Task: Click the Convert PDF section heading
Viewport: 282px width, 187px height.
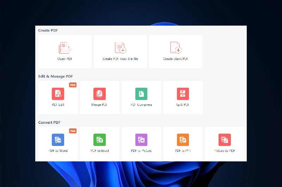Action: click(49, 122)
